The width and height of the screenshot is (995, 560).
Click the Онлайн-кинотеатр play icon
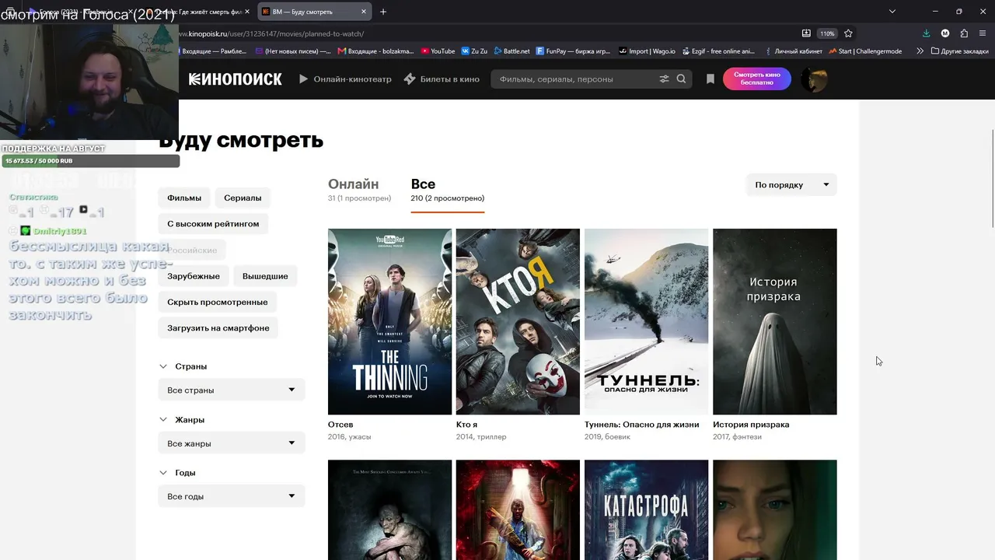pyautogui.click(x=304, y=79)
